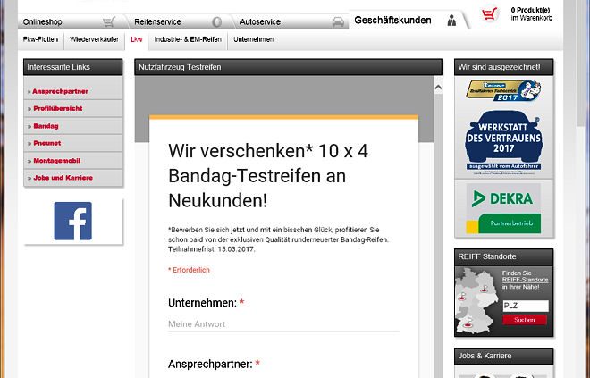Screen dimensions: 590x378
Task: Click the 'Wir sind ausgezeichnet!' header
Action: click(503, 67)
